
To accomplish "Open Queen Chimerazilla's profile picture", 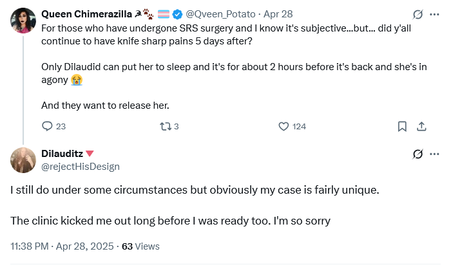I will point(23,21).
